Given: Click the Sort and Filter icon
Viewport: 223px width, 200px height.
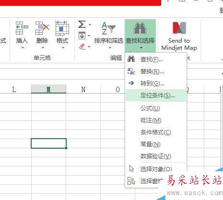Looking at the screenshot, I should point(108,28).
